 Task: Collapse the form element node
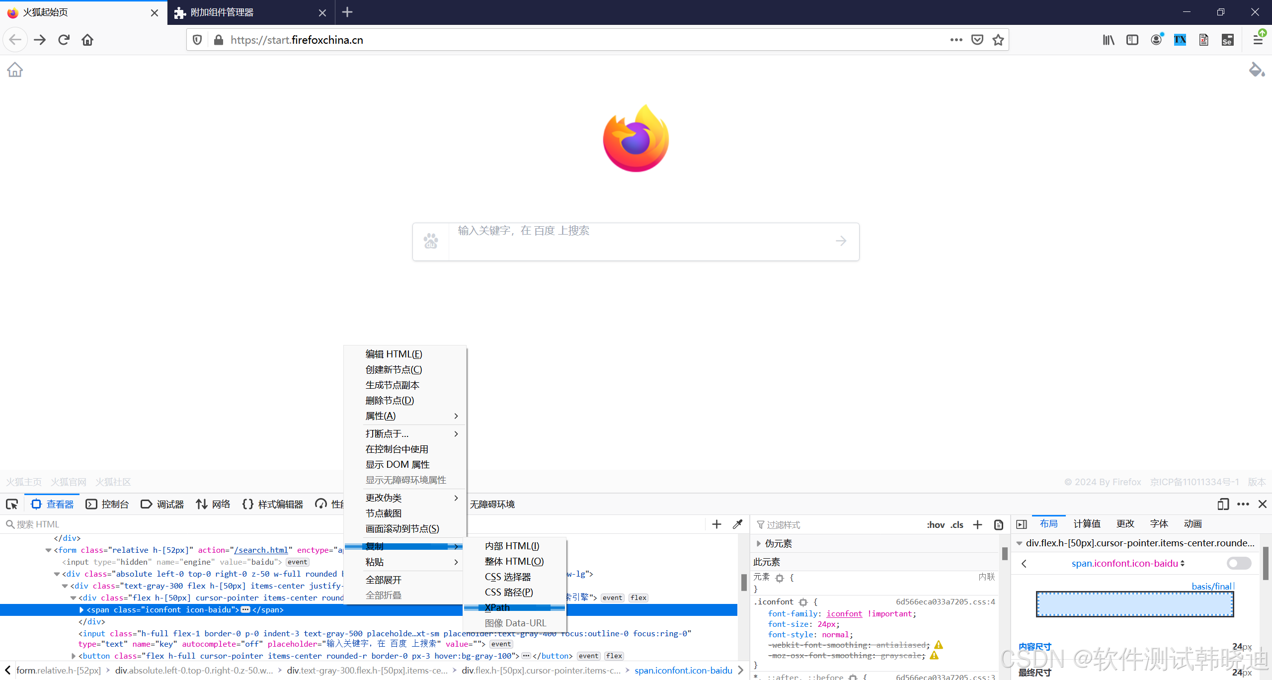48,550
